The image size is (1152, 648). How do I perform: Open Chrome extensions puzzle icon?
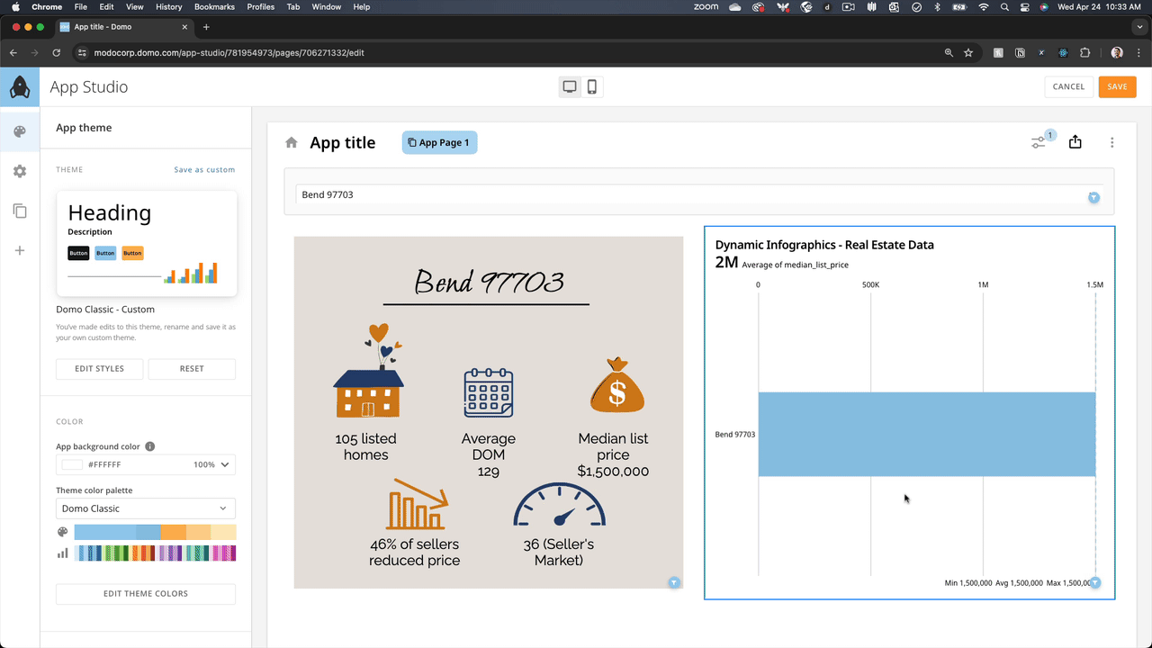pyautogui.click(x=1084, y=53)
